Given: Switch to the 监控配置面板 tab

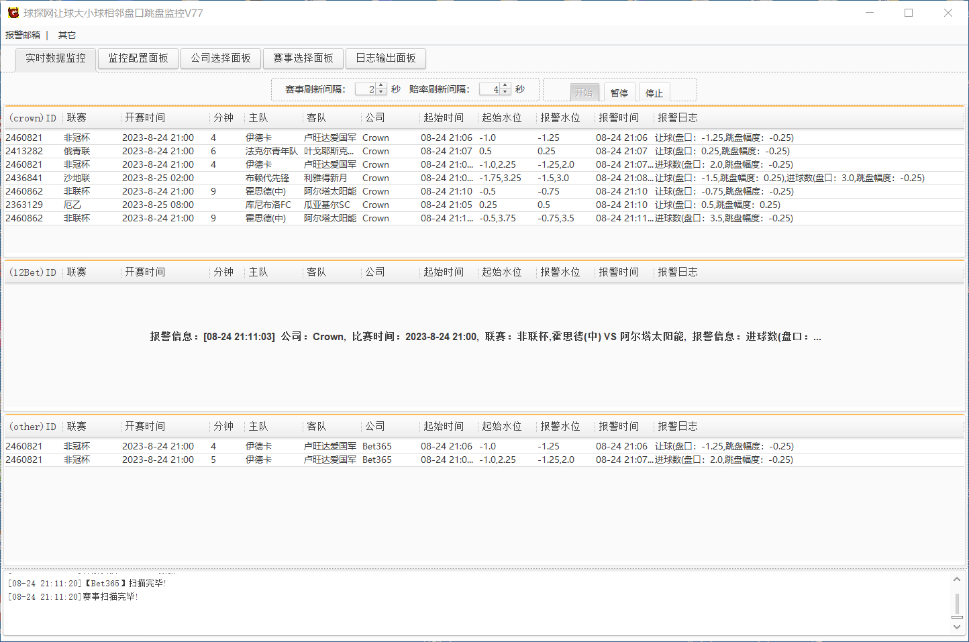Looking at the screenshot, I should [138, 58].
